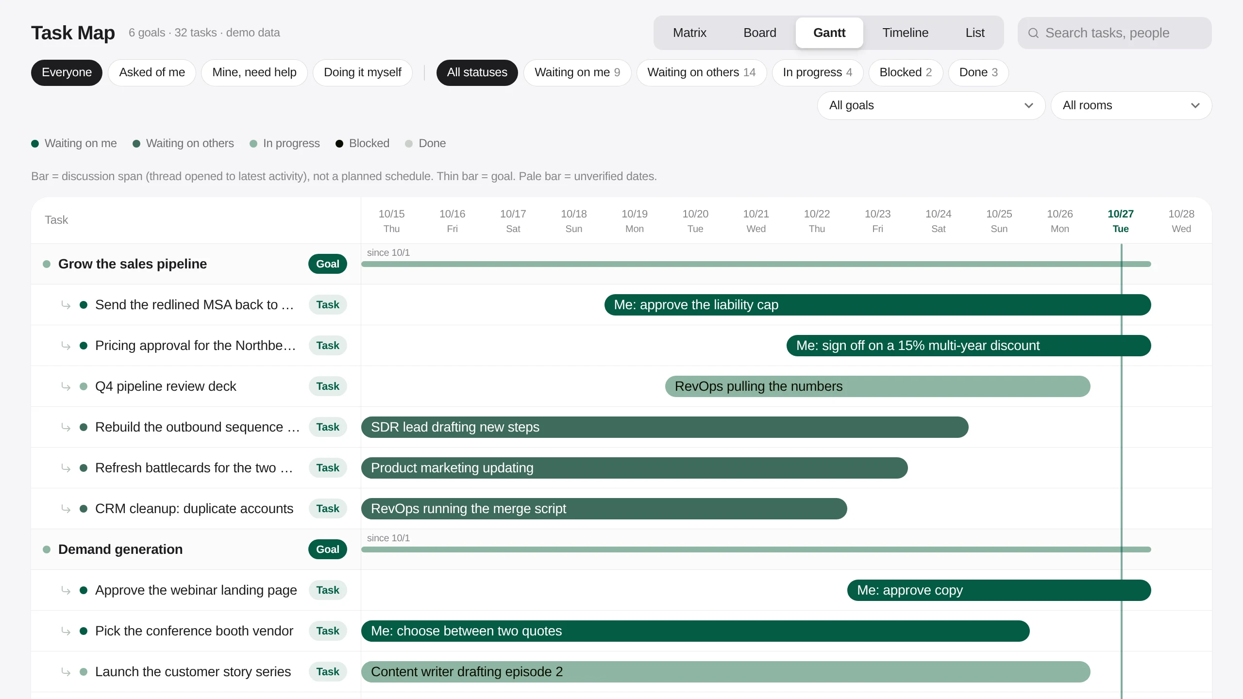Switch to the Timeline view
This screenshot has width=1243, height=699.
906,33
